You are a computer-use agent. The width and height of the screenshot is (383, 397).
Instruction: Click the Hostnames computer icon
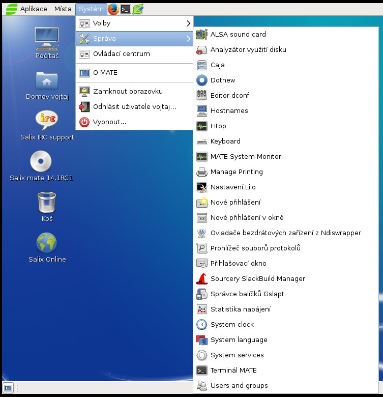201,110
